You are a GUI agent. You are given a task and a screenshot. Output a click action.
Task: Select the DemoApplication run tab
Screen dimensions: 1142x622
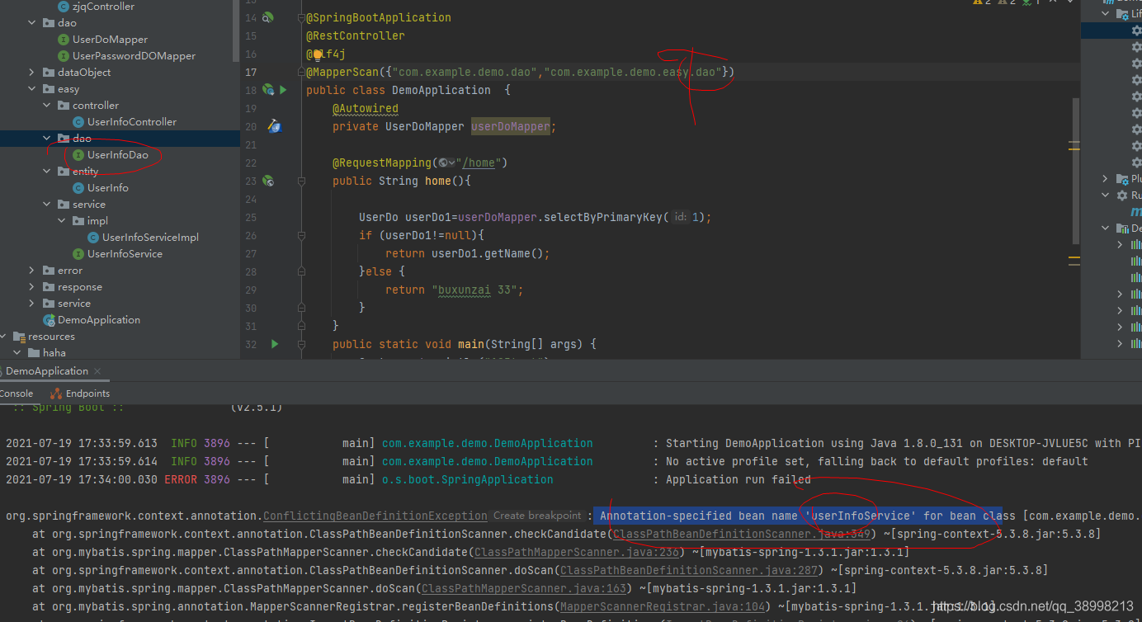tap(47, 371)
